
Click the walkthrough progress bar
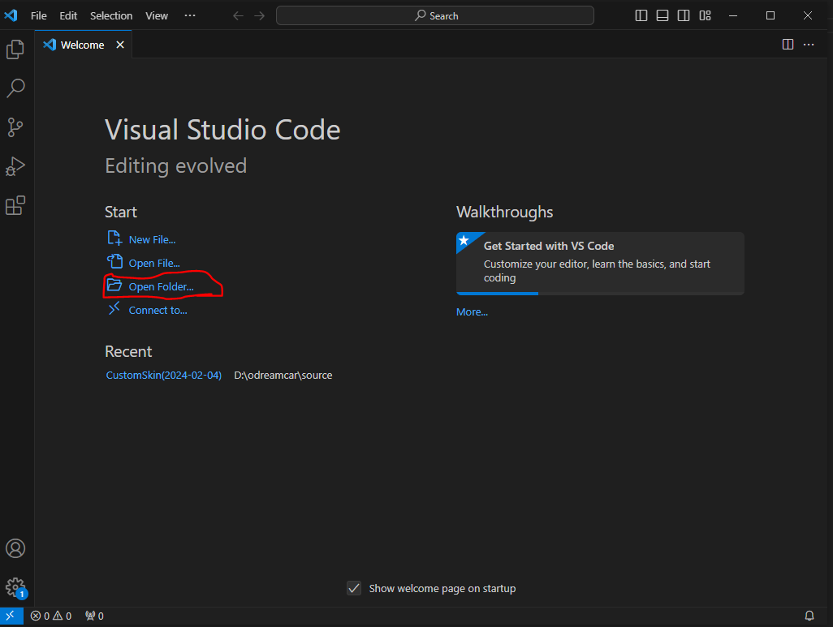600,293
